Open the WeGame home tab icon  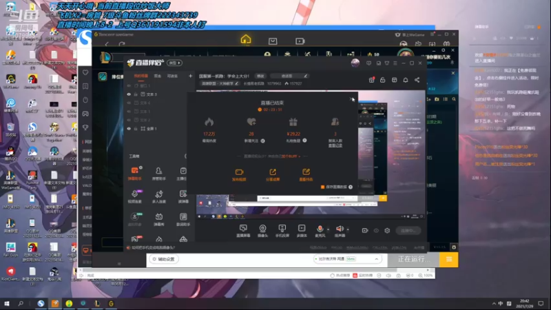246,39
